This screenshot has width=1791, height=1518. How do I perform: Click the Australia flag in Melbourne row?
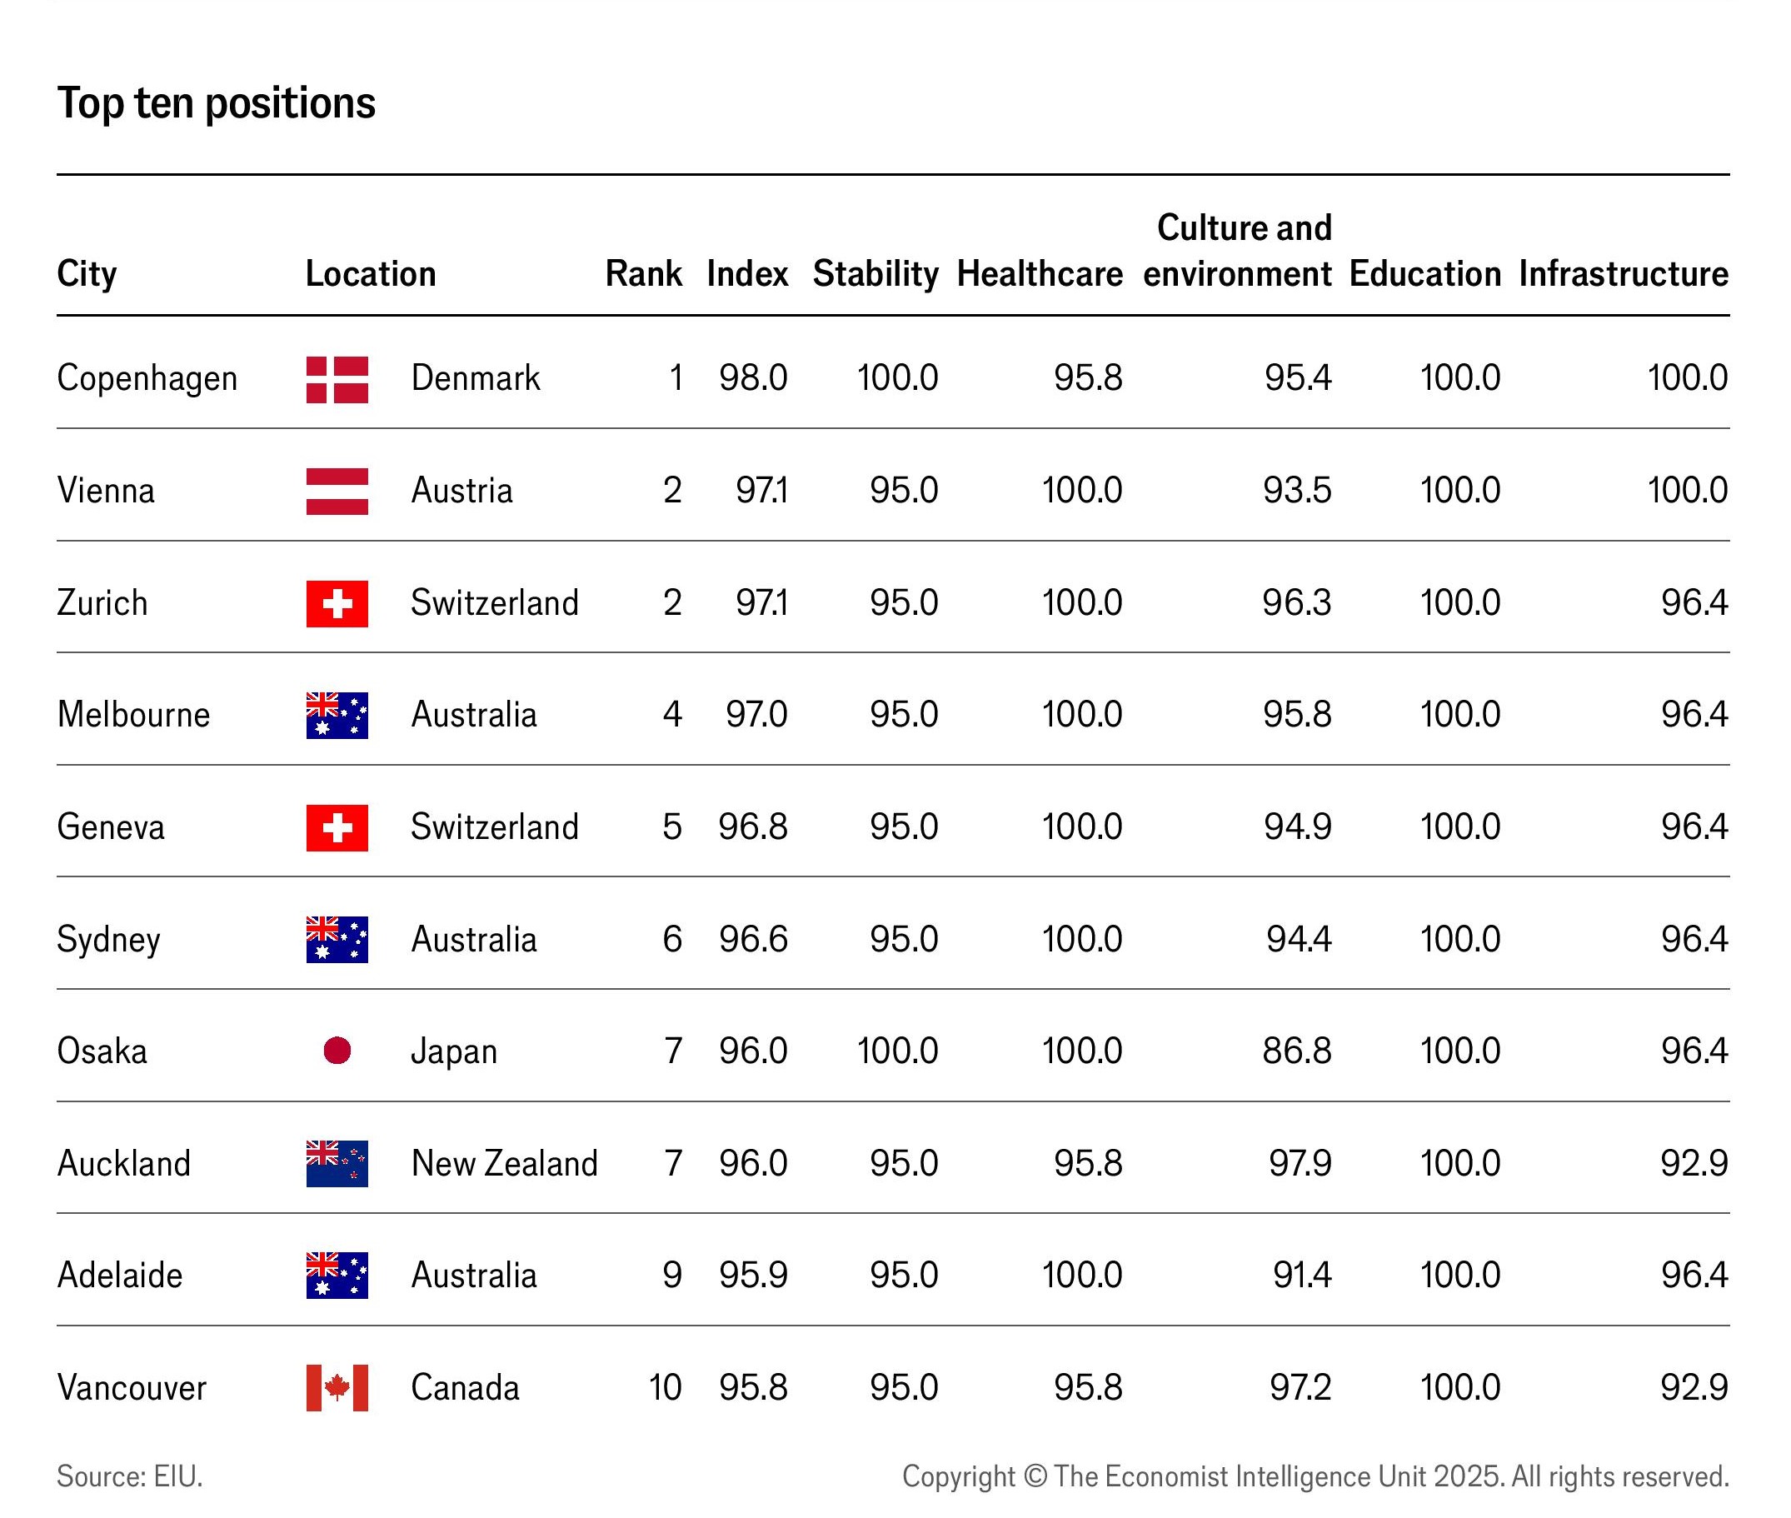[337, 715]
